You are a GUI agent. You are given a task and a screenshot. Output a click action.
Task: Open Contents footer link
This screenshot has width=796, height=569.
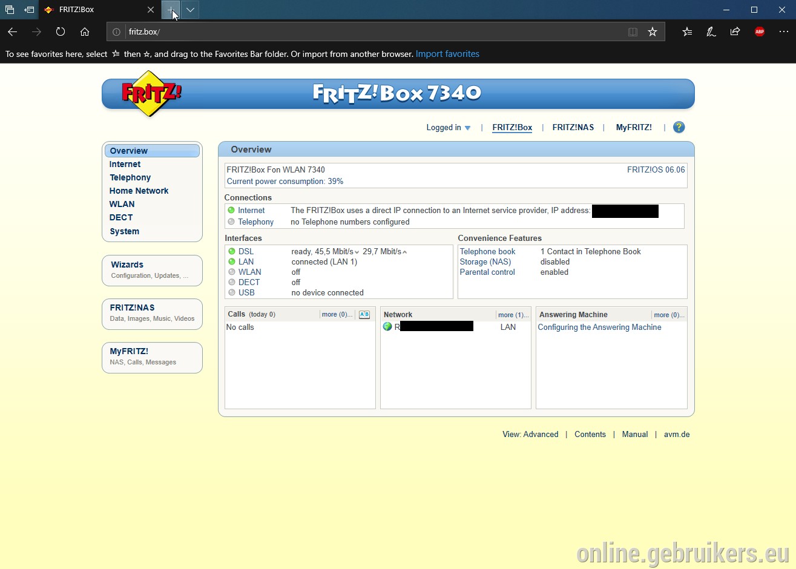[590, 434]
